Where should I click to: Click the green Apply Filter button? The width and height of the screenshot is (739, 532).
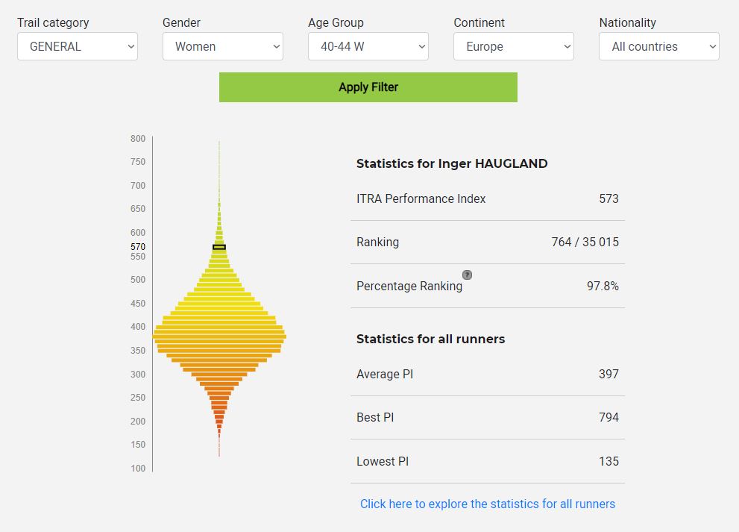tap(368, 87)
